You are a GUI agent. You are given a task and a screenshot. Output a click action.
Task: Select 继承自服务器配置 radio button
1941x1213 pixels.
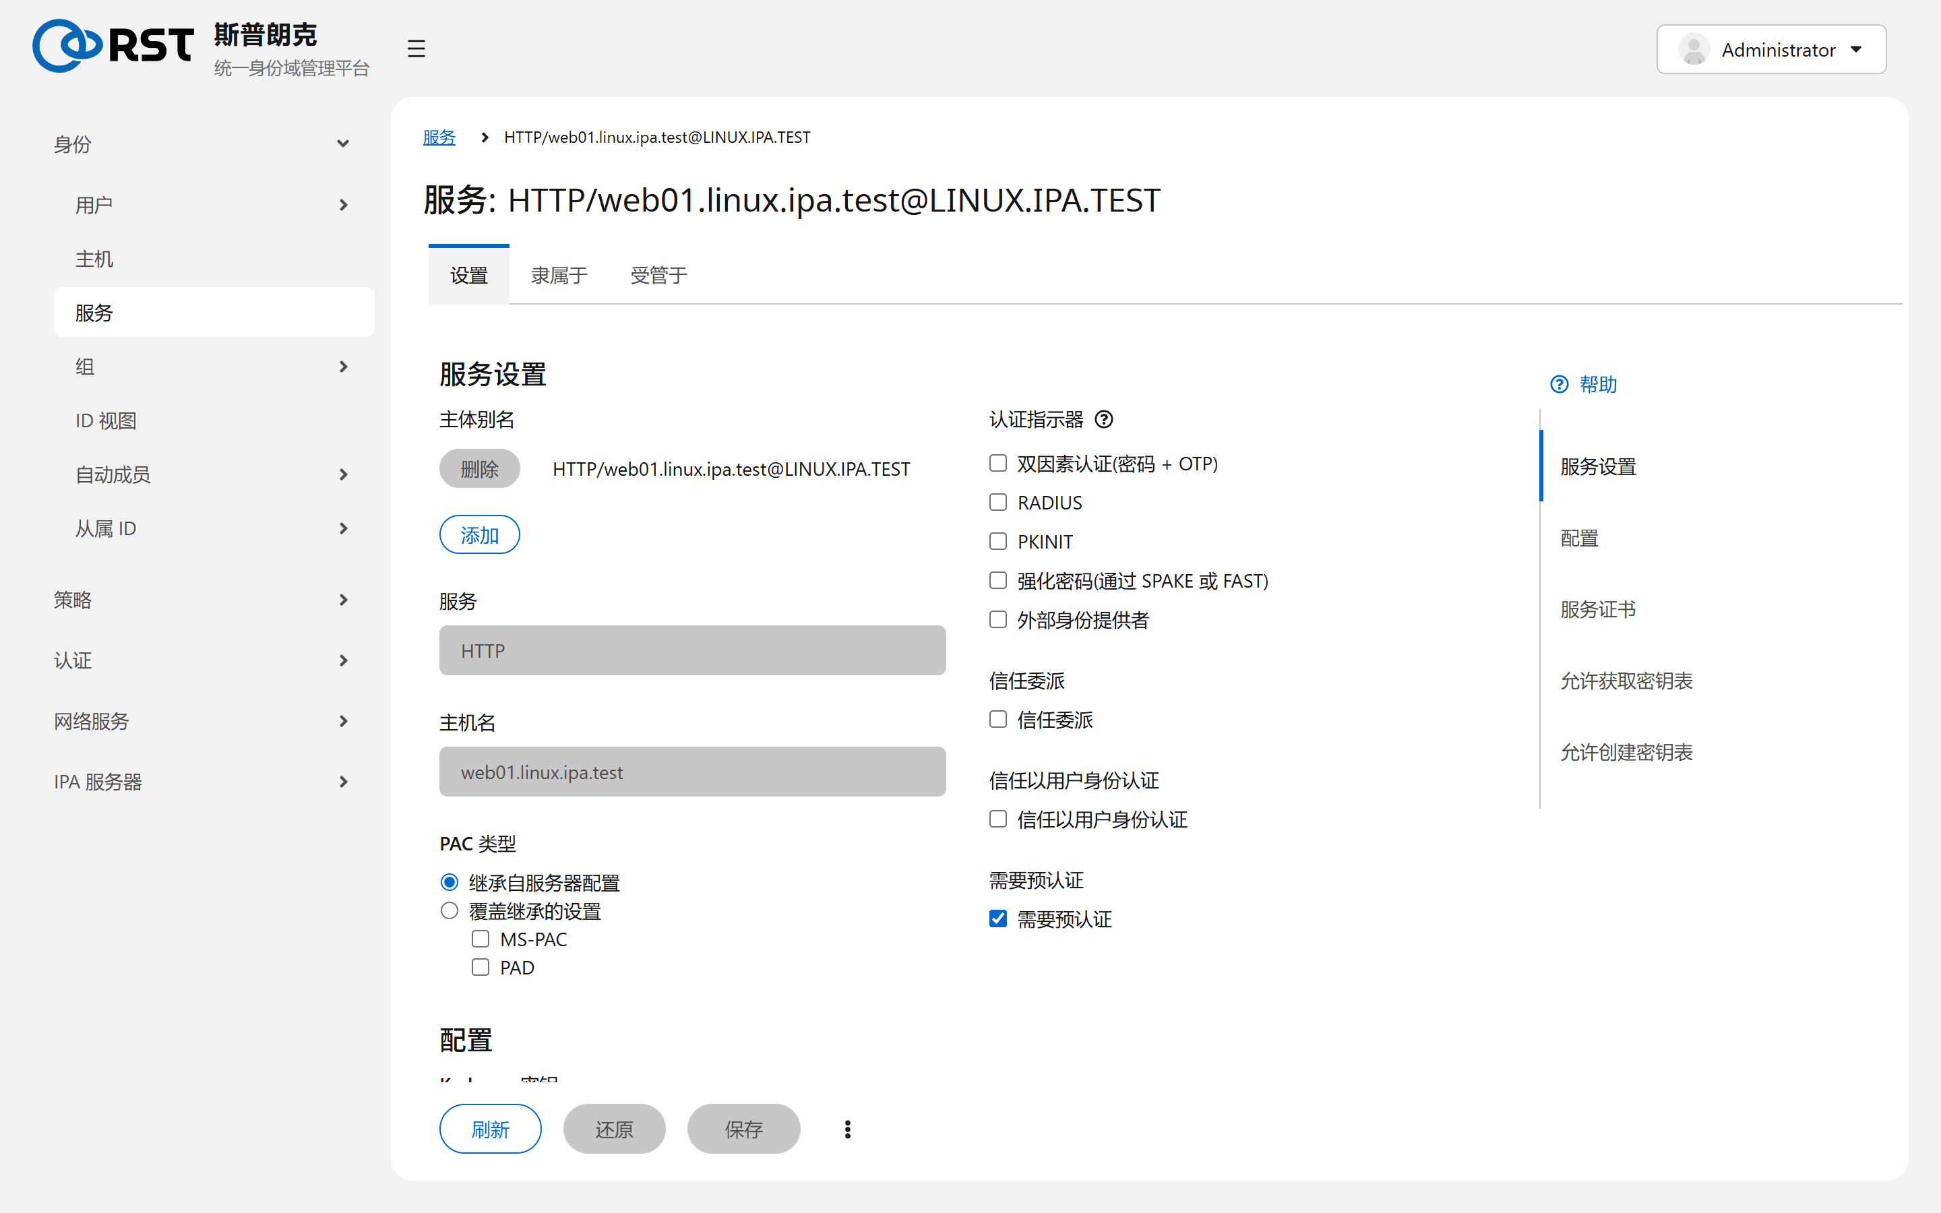pyautogui.click(x=449, y=883)
